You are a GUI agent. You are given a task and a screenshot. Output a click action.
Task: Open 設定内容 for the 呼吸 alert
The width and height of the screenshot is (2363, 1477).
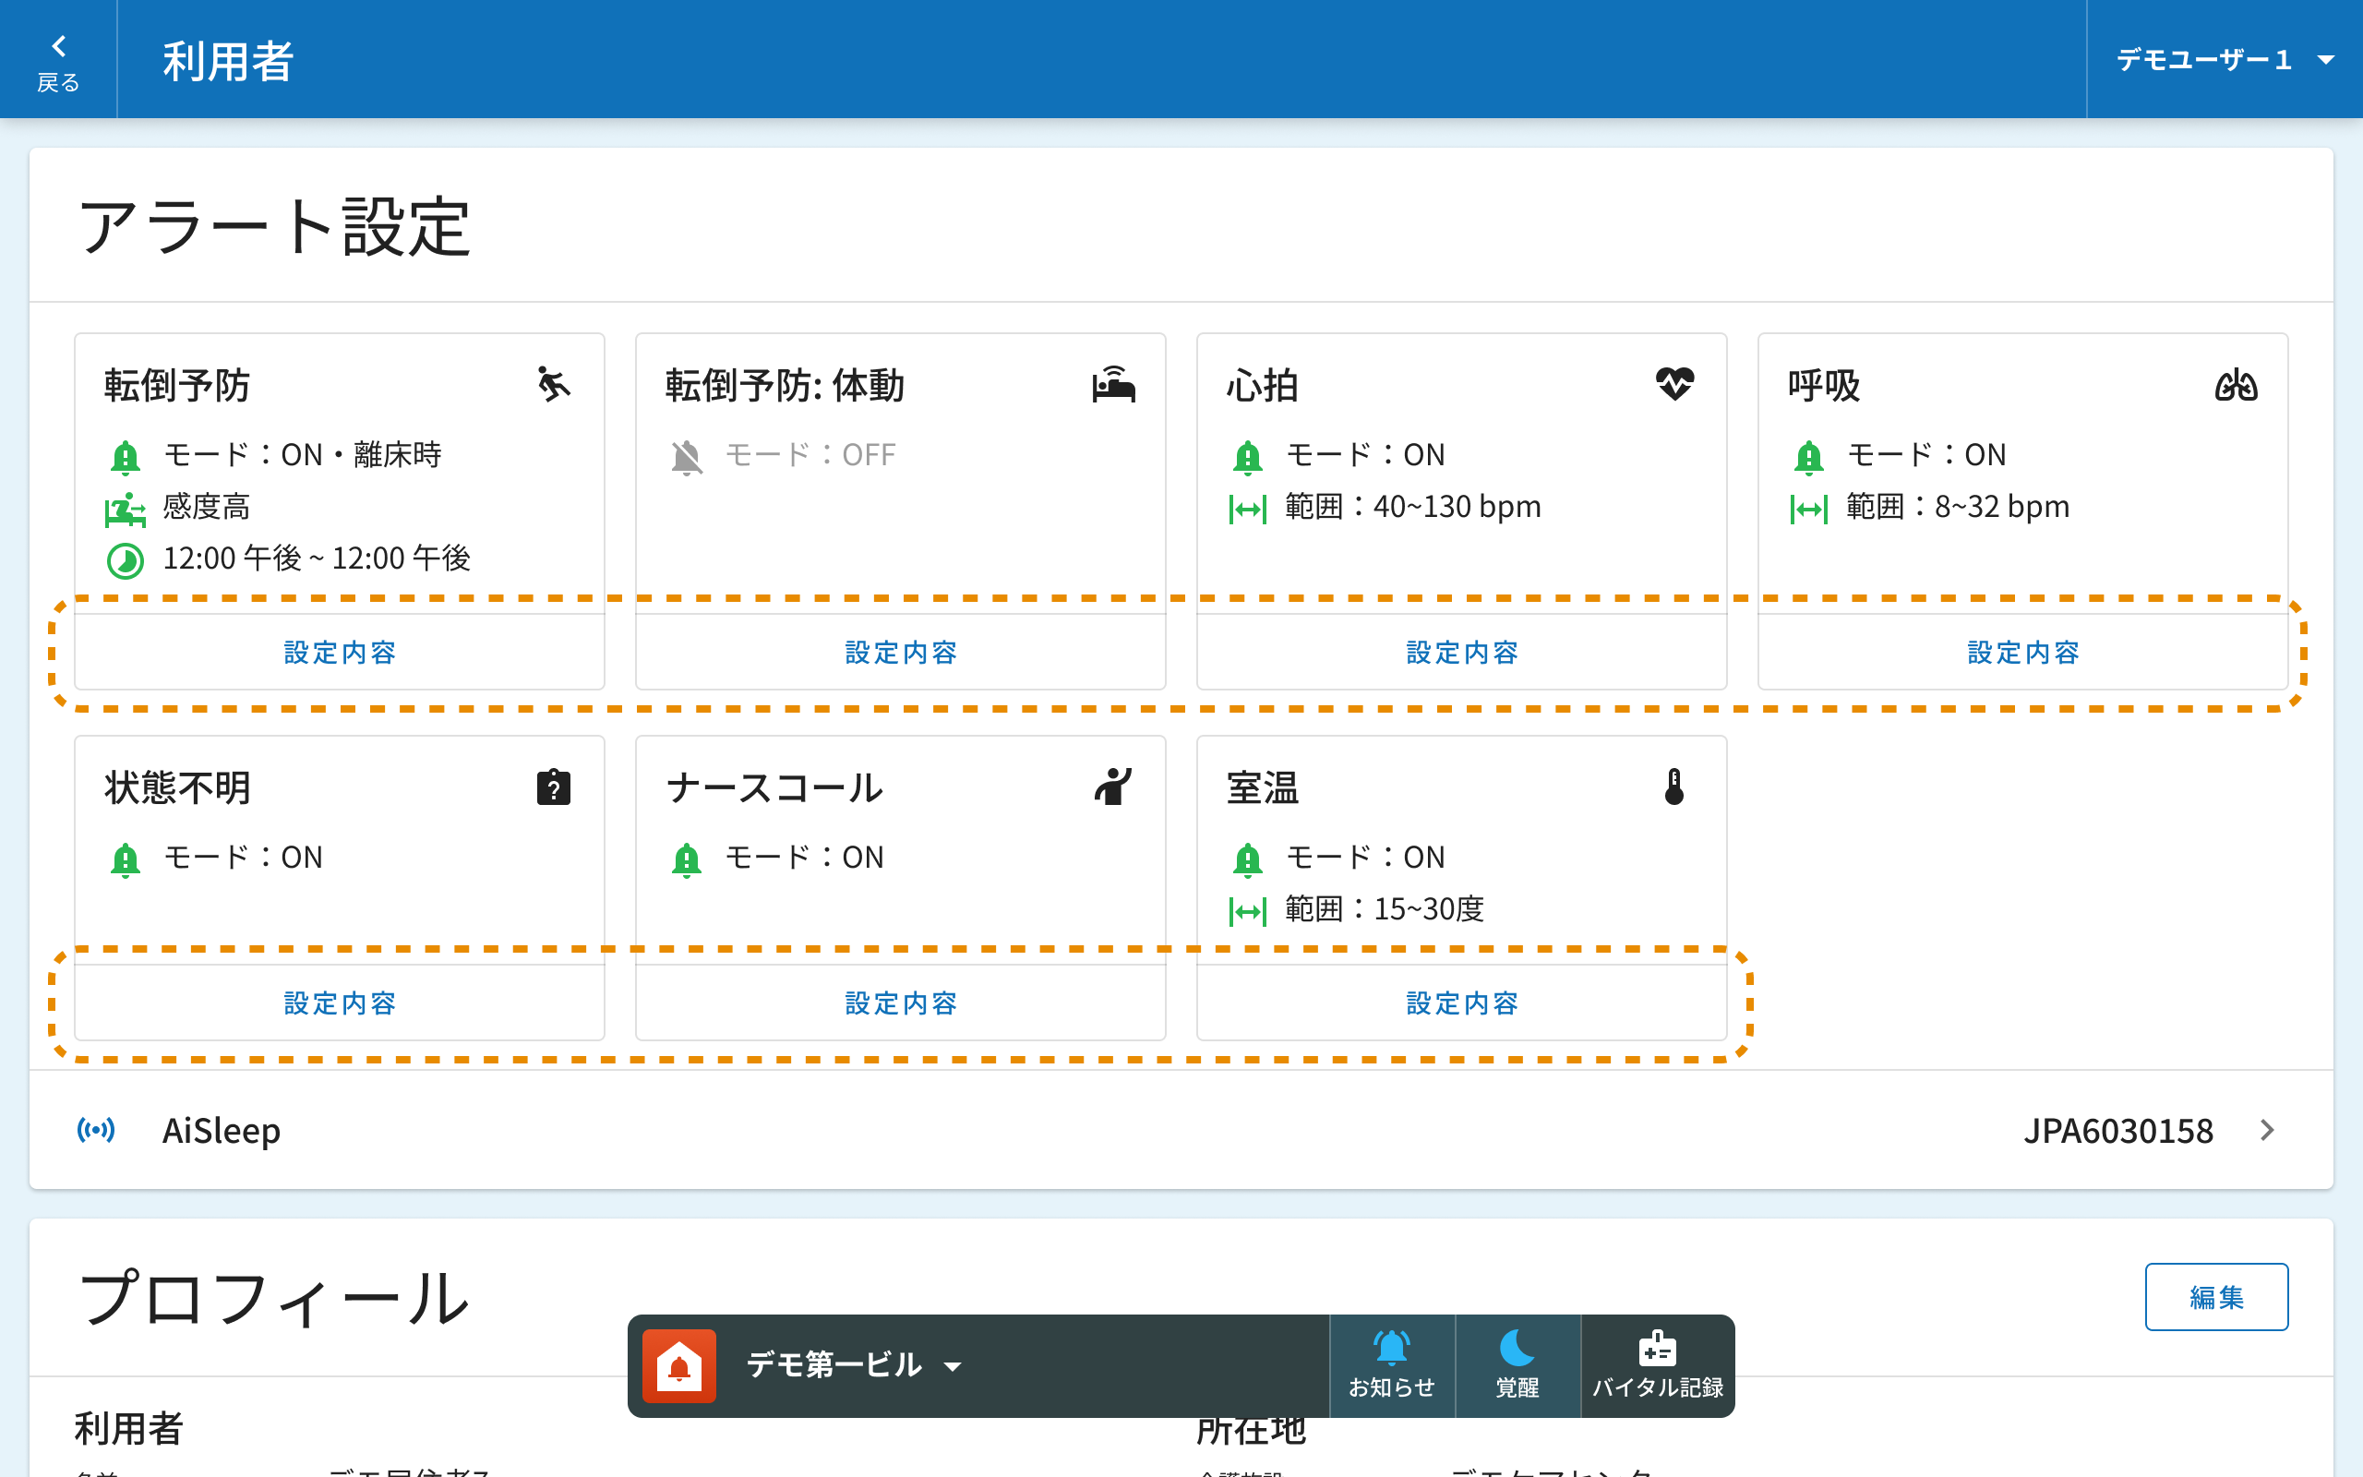pyautogui.click(x=2022, y=652)
